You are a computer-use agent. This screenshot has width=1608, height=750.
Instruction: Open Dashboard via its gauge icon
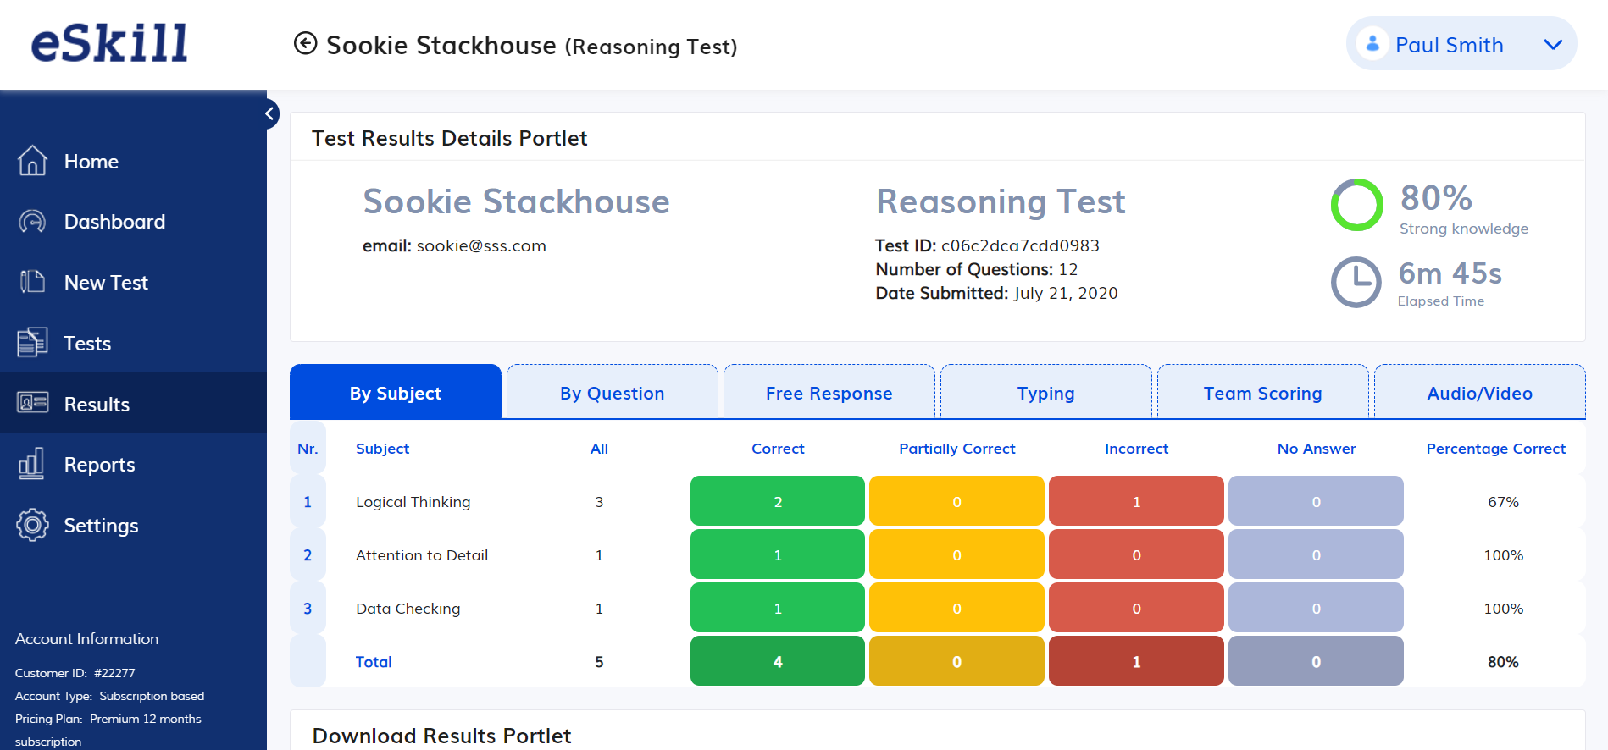click(x=32, y=222)
